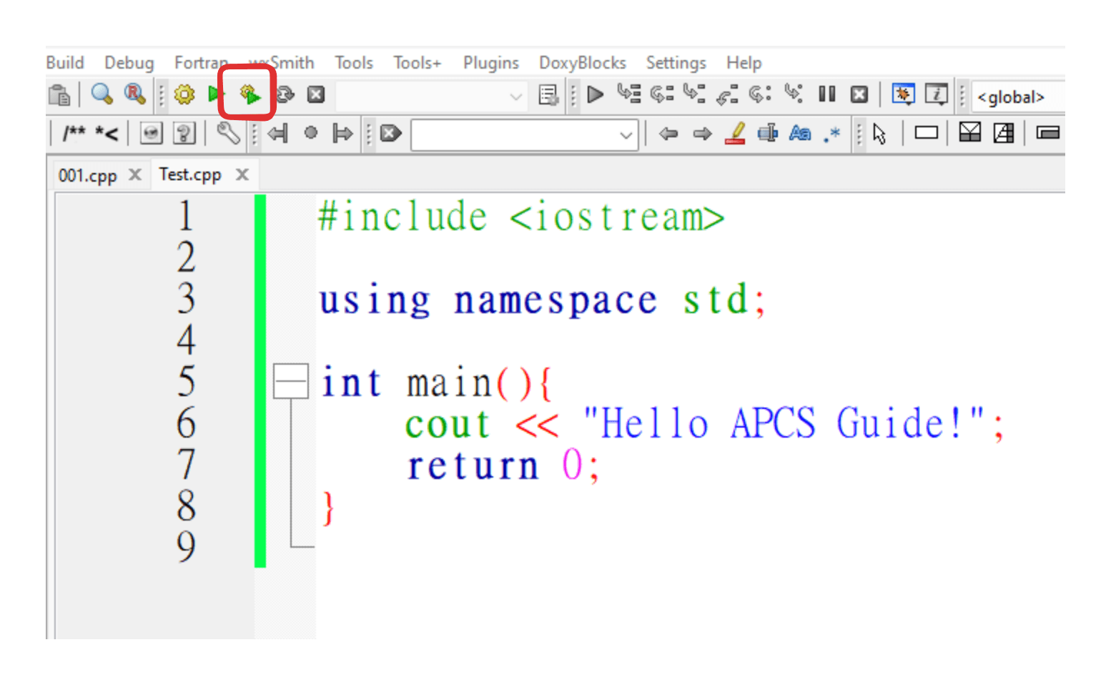
Task: Open Replace with the R magnifier icon
Action: pos(134,94)
